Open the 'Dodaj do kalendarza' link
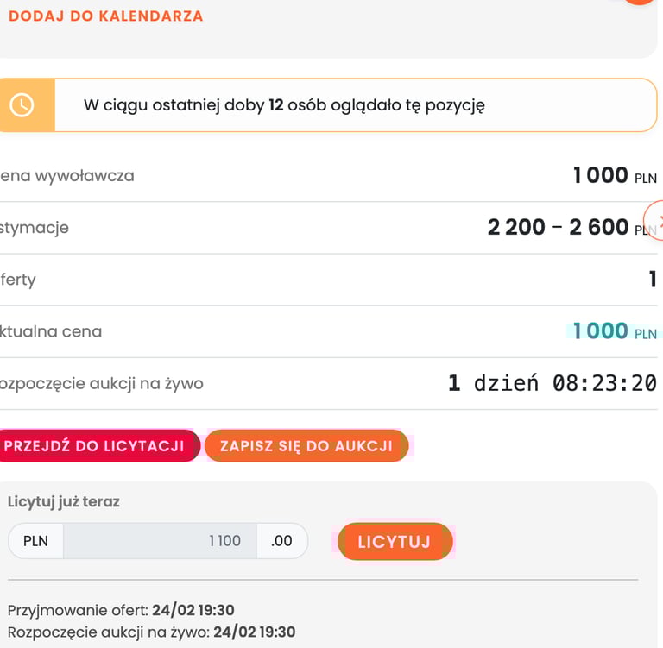The height and width of the screenshot is (648, 663). pos(105,16)
